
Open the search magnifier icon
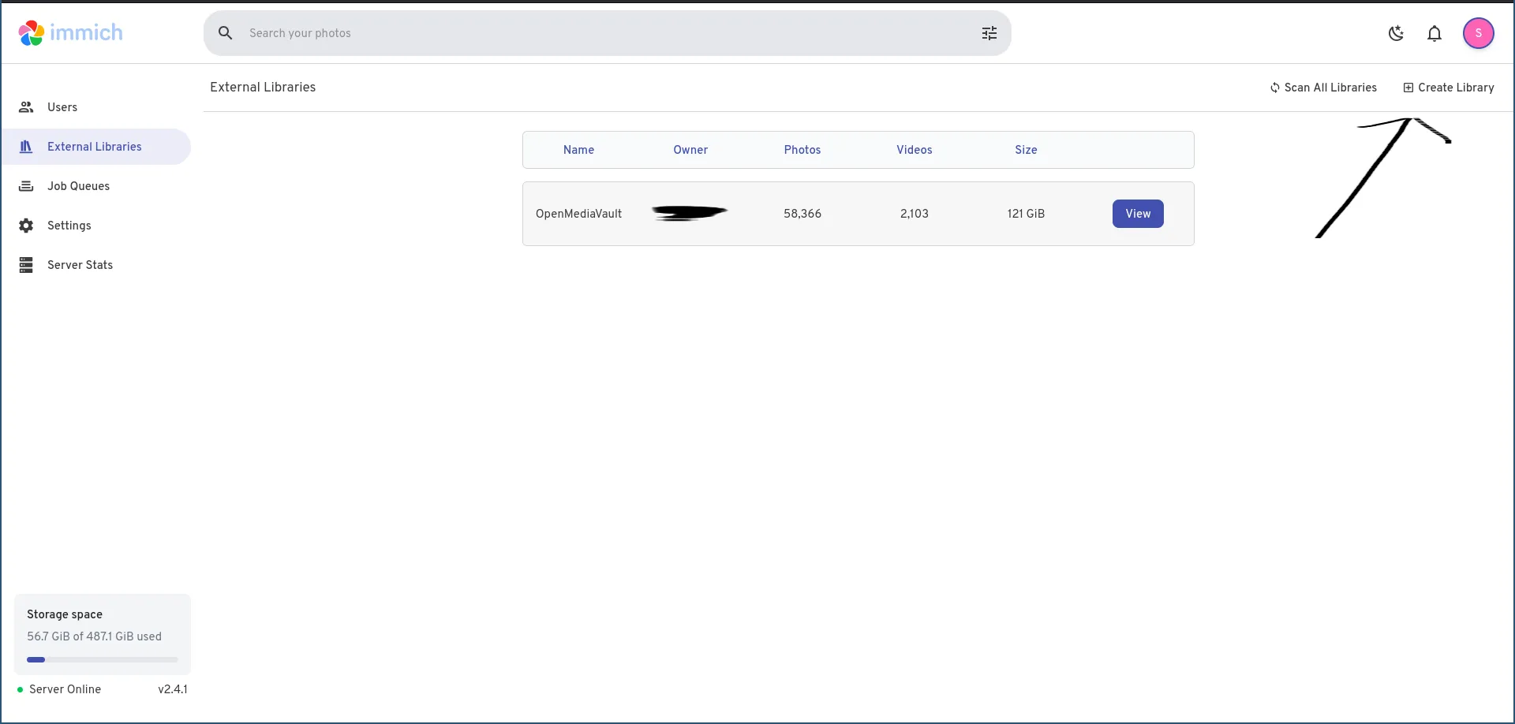tap(226, 32)
